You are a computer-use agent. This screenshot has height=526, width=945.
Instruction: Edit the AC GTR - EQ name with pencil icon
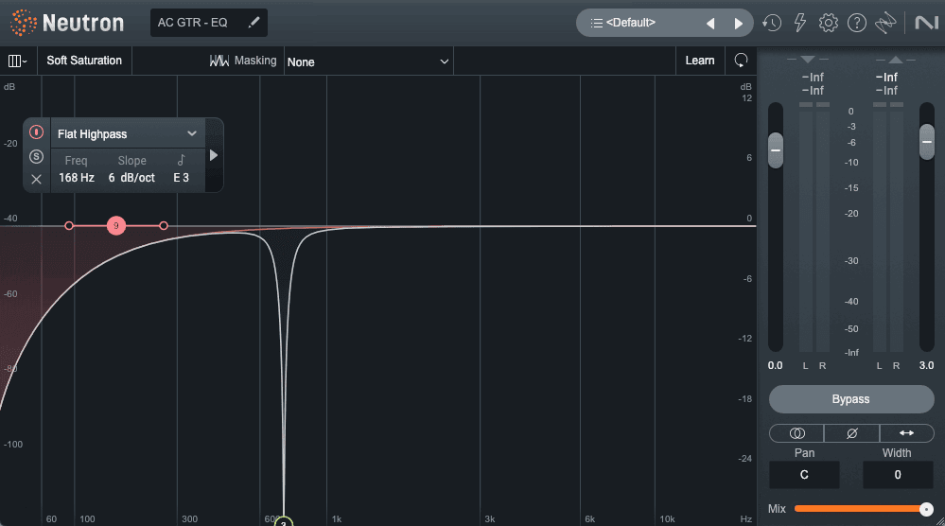tap(254, 23)
